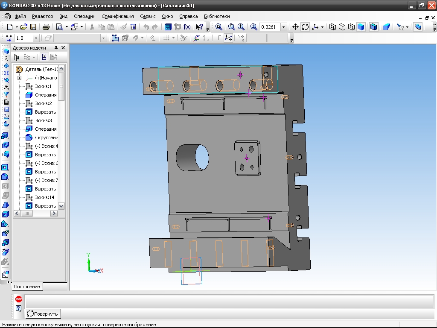Undo the last action
The width and height of the screenshot is (437, 328).
tap(146, 27)
